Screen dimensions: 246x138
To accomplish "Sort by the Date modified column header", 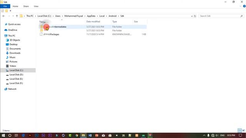I will [x=98, y=21].
